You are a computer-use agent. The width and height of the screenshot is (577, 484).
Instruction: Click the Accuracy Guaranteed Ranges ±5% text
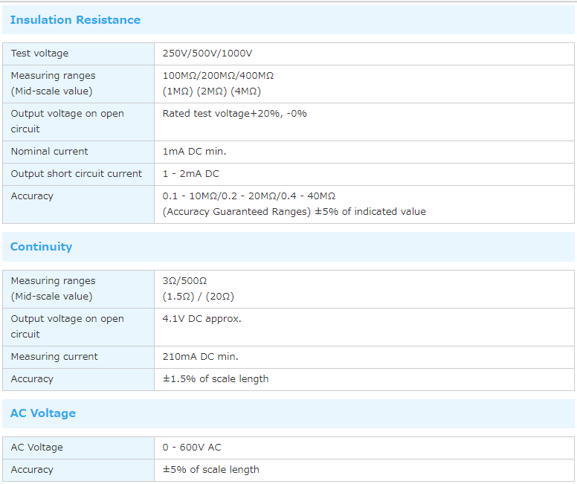pos(294,212)
